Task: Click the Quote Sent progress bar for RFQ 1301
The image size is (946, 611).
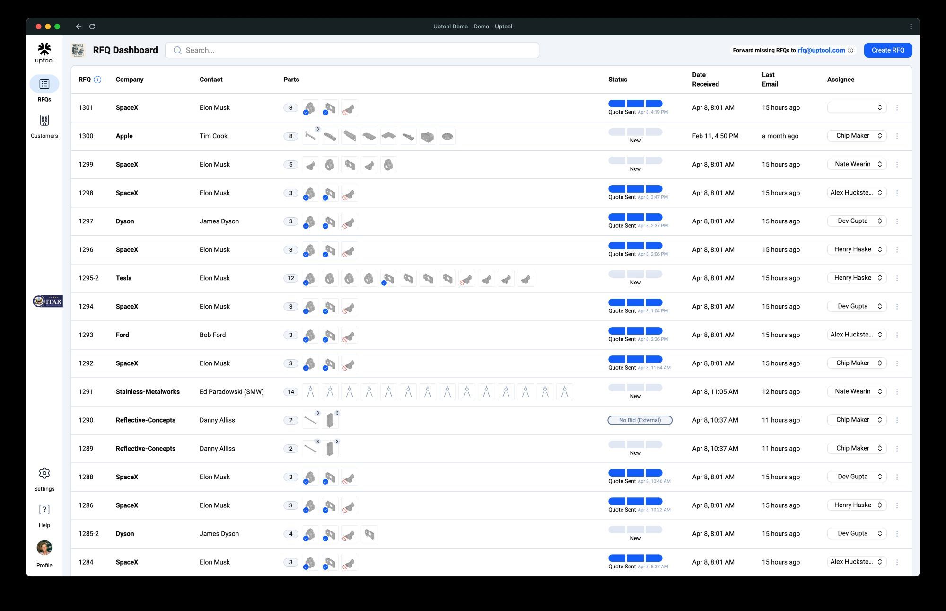Action: [635, 104]
